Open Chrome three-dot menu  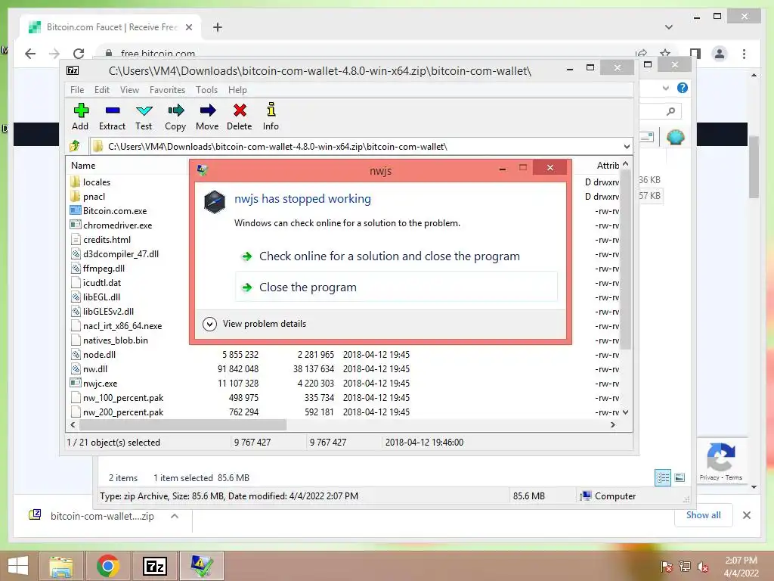coord(744,54)
